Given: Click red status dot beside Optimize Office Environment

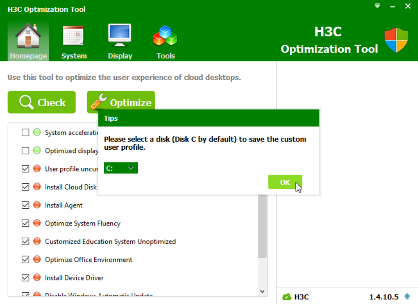Looking at the screenshot, I should coord(37,259).
